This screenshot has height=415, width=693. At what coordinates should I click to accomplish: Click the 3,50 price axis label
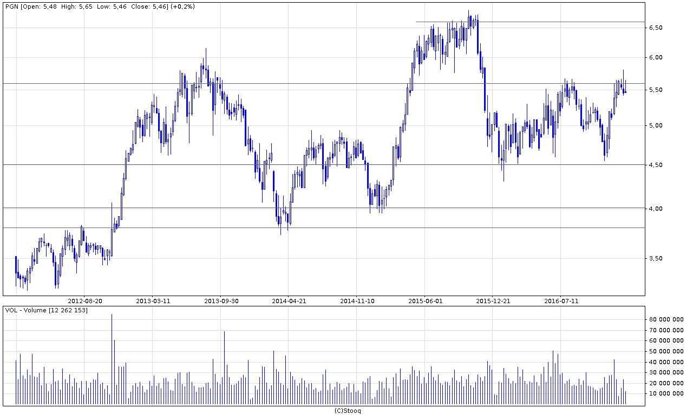(x=656, y=259)
